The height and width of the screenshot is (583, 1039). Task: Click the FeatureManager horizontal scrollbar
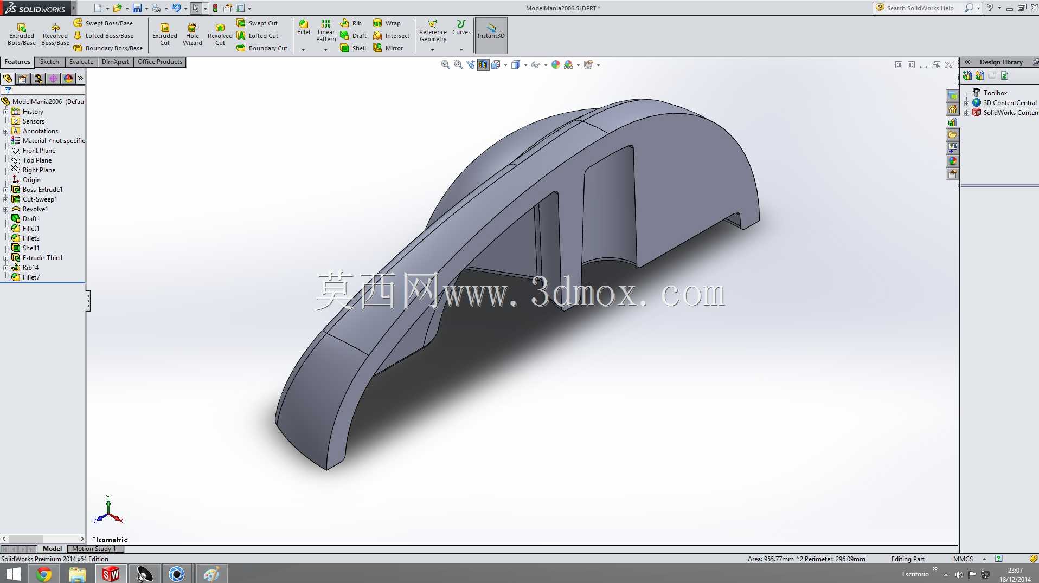pyautogui.click(x=43, y=539)
